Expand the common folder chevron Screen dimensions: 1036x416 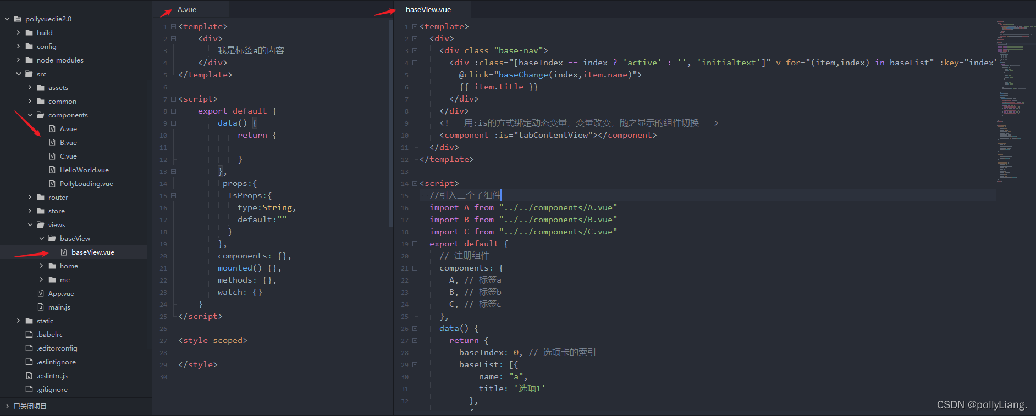[30, 101]
